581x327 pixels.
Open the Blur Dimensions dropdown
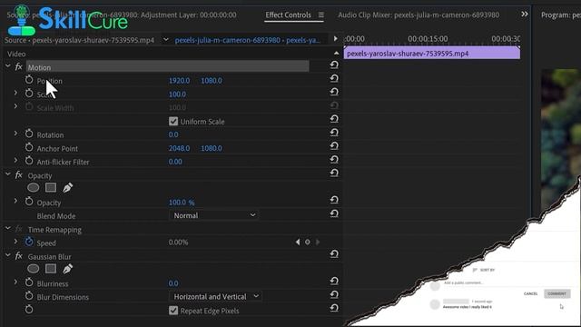click(x=216, y=297)
